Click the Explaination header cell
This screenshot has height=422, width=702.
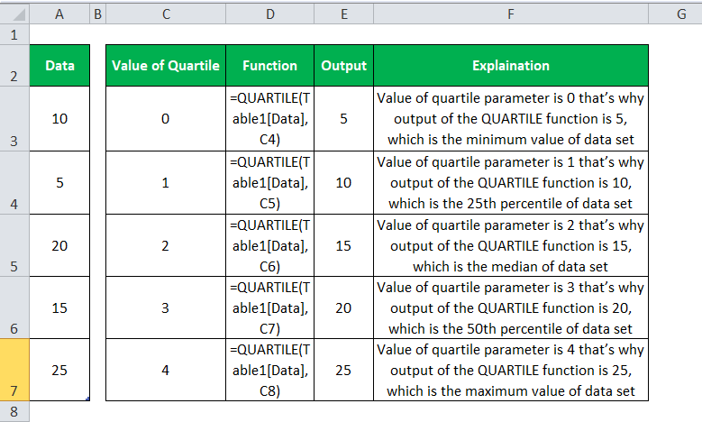[511, 65]
